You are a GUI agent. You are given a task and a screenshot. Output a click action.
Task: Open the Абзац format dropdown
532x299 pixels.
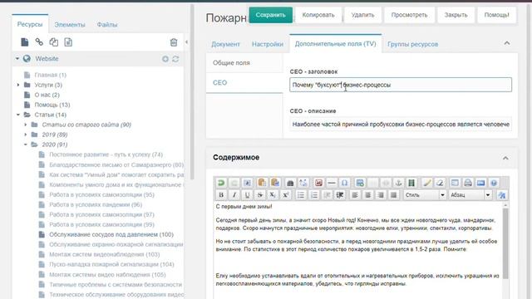point(470,195)
